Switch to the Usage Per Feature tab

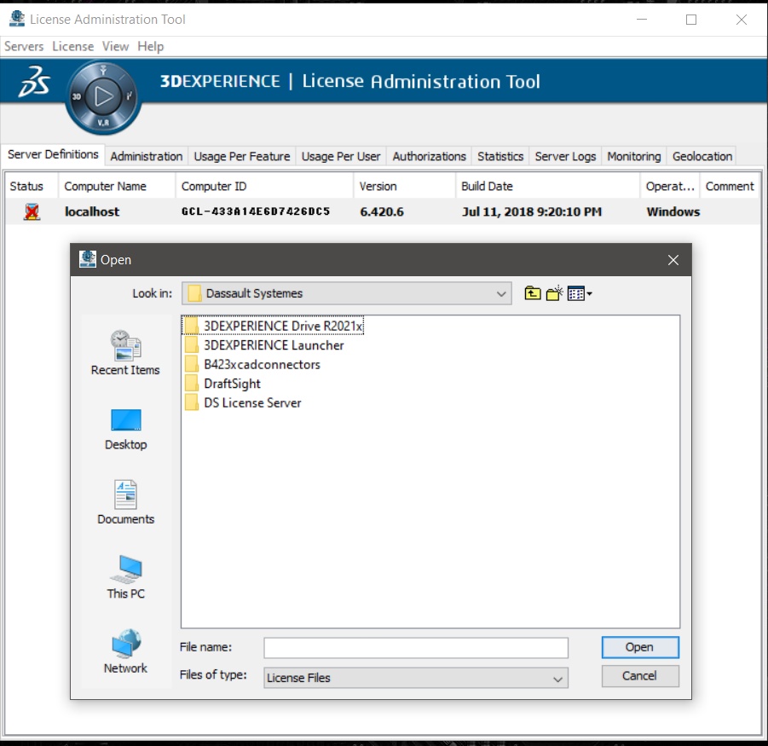tap(242, 156)
